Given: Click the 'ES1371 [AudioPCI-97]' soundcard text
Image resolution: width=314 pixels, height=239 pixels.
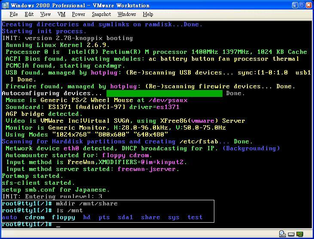Looking at the screenshot, I should [87, 107].
